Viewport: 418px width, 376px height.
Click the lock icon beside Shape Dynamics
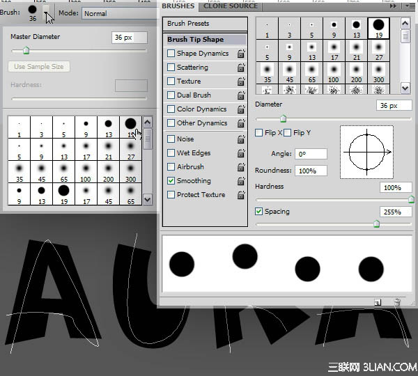tap(241, 54)
